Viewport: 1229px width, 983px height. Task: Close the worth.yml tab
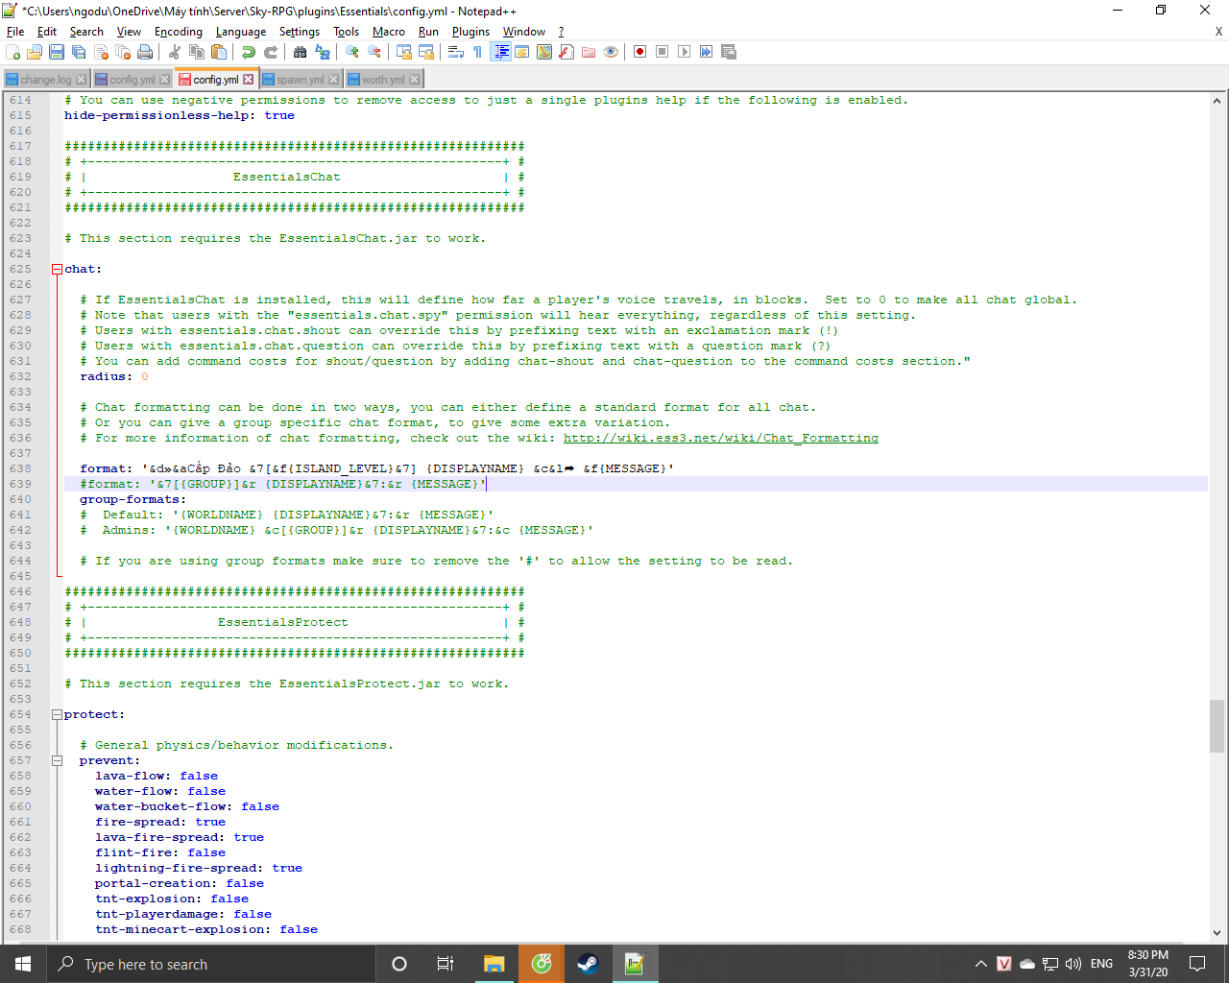click(x=415, y=80)
